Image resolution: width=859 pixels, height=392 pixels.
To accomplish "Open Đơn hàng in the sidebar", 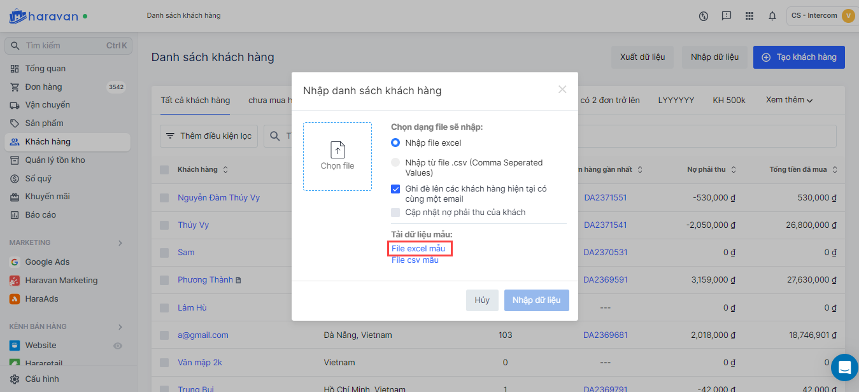I will coord(43,87).
